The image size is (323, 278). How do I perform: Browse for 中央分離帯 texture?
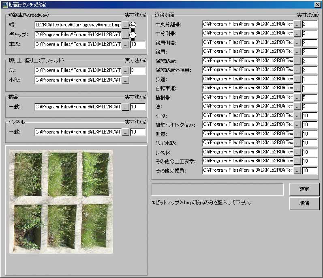pos(297,24)
